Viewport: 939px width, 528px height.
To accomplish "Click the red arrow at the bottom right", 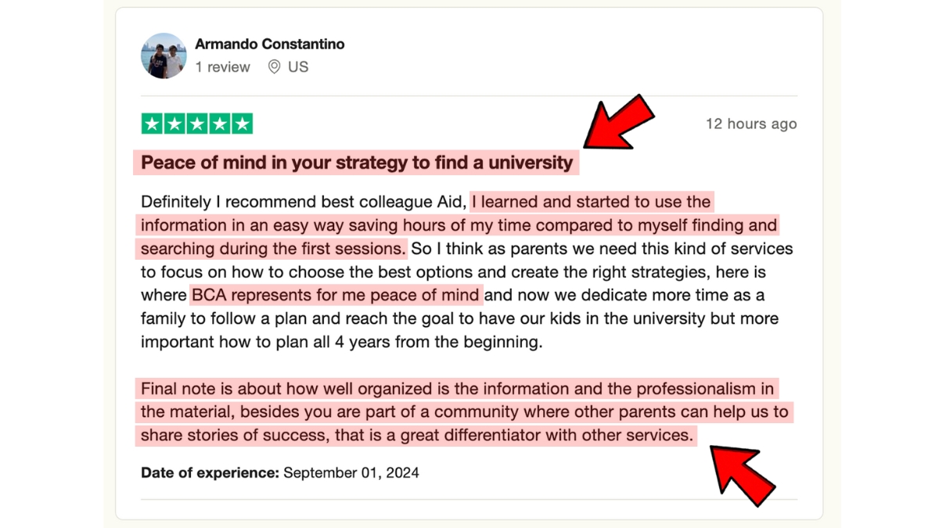I will 743,472.
